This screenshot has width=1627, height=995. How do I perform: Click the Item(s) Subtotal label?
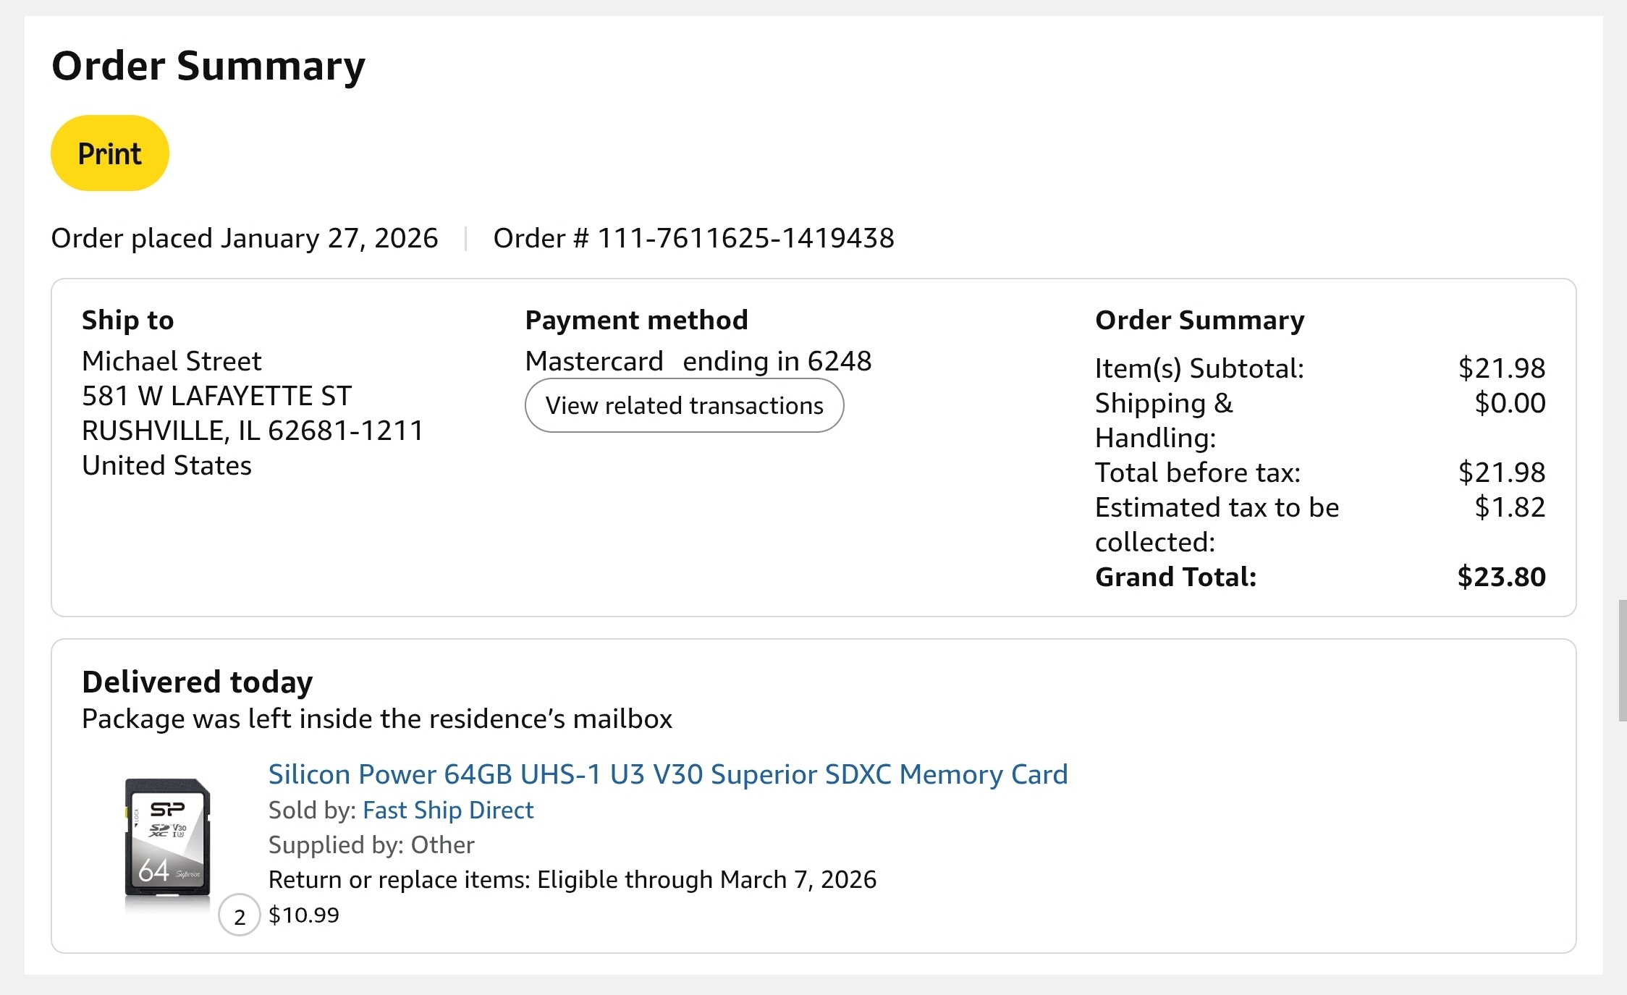tap(1199, 368)
